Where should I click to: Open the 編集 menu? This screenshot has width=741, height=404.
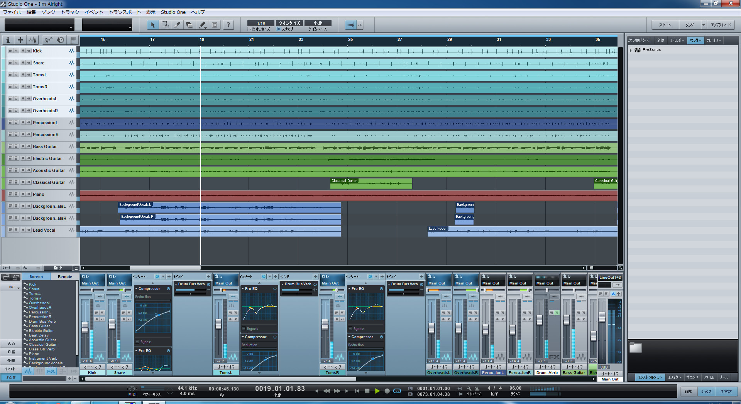[31, 12]
